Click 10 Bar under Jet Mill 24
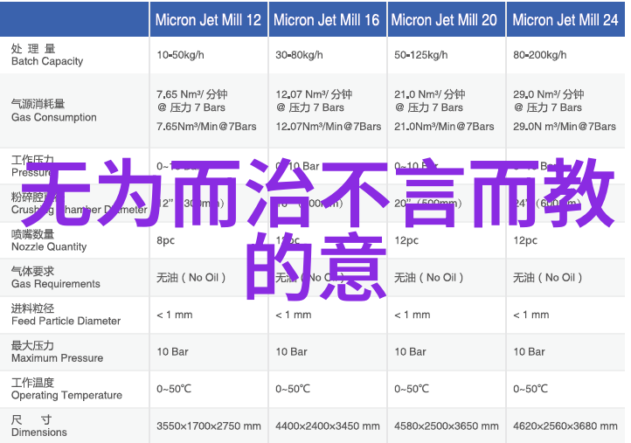 (x=529, y=351)
